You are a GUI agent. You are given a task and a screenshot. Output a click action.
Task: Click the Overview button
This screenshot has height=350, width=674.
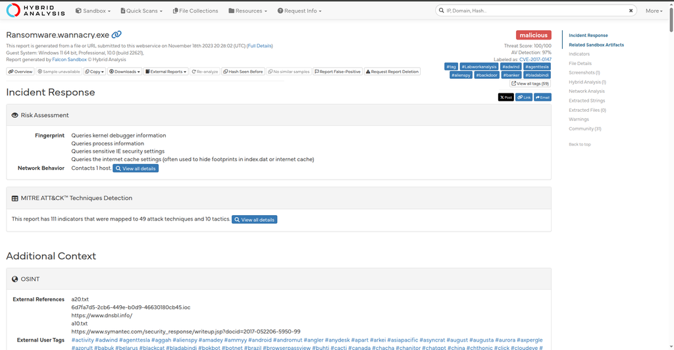tap(20, 72)
